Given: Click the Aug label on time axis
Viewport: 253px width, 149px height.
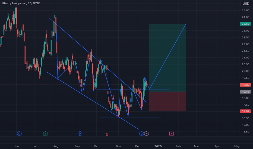Looking at the screenshot, I should [x=56, y=146].
